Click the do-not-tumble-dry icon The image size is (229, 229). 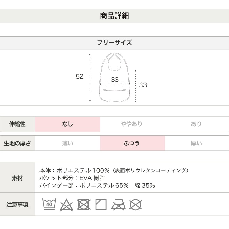coord(84,205)
